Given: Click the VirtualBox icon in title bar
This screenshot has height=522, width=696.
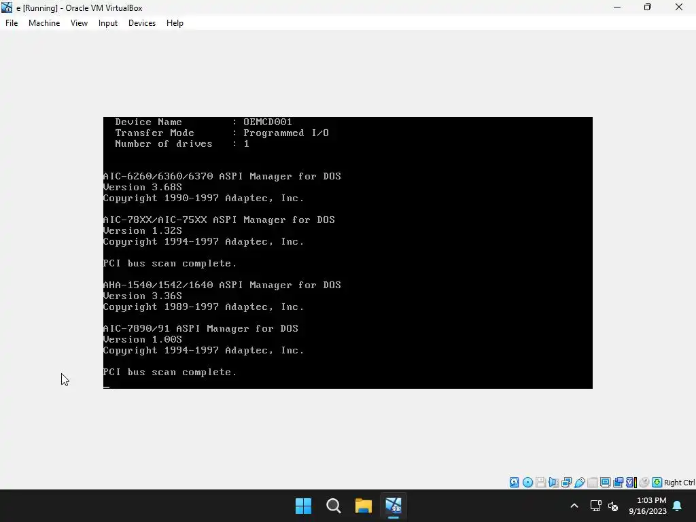Looking at the screenshot, I should tap(7, 7).
